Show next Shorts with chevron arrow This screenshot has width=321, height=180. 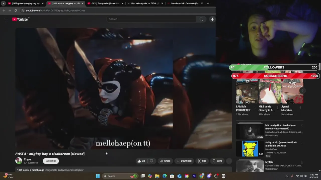[x=302, y=91]
